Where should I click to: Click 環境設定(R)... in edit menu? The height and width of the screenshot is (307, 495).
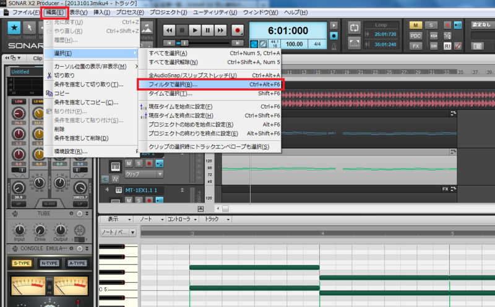(92, 151)
